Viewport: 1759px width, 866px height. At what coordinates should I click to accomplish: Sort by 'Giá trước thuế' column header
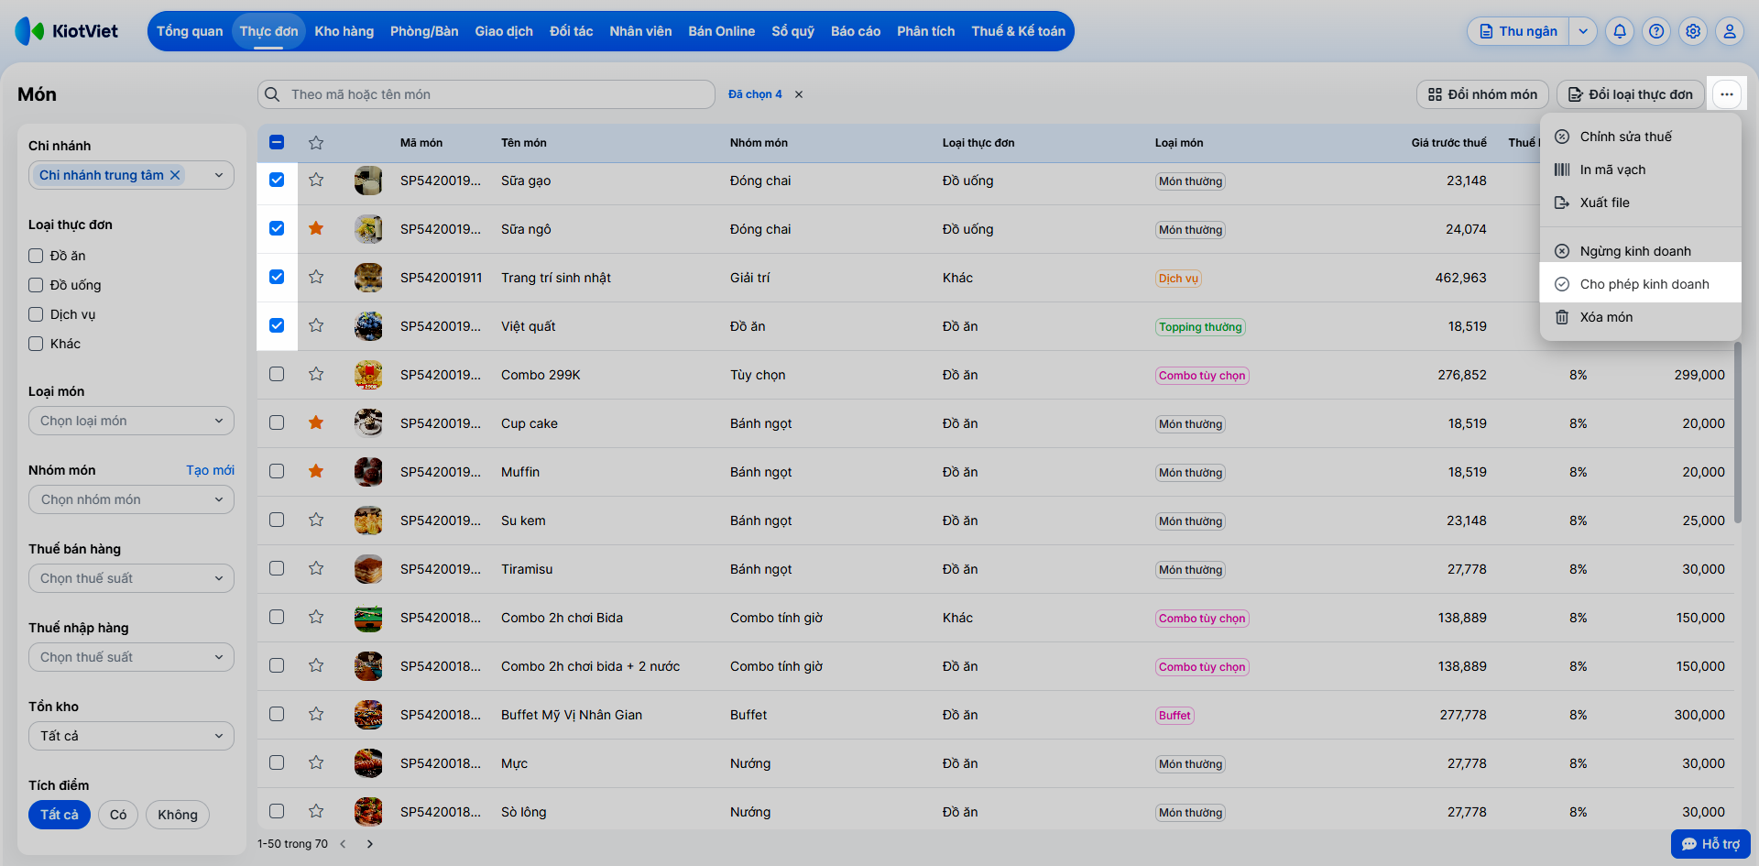point(1448,143)
